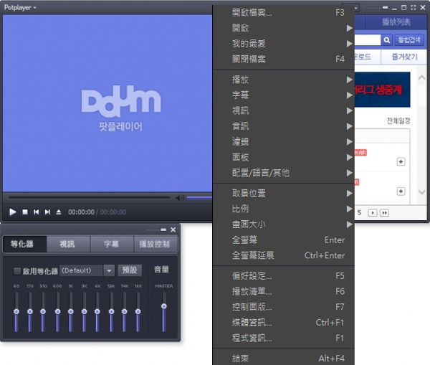Click the 預設 button in equalizer

pyautogui.click(x=130, y=270)
